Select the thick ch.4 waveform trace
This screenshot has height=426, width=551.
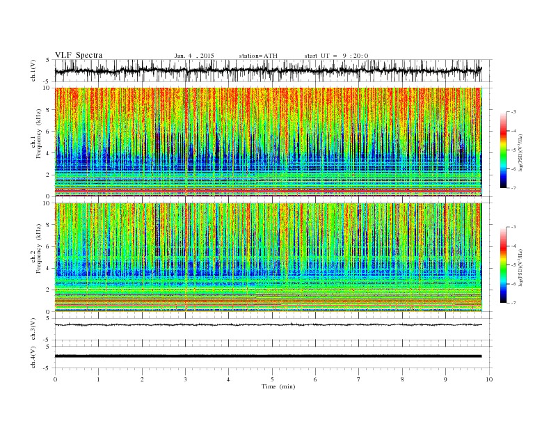pyautogui.click(x=269, y=356)
